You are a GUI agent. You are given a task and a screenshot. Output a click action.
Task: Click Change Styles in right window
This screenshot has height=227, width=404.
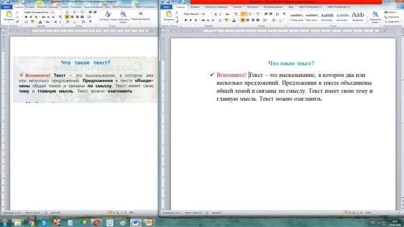(x=375, y=17)
